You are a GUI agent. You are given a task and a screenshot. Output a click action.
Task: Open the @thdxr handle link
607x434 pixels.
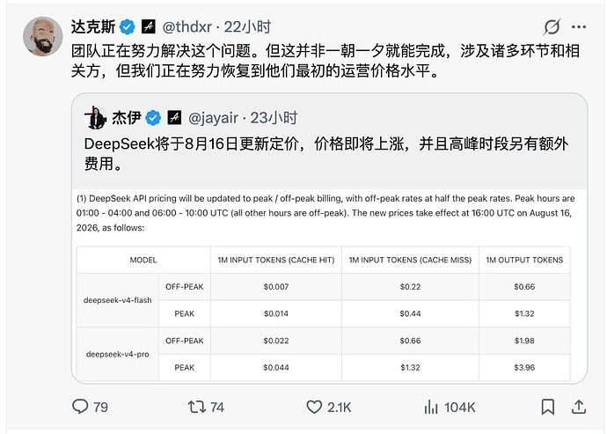(x=187, y=26)
